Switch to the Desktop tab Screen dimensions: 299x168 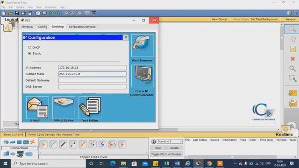click(58, 27)
